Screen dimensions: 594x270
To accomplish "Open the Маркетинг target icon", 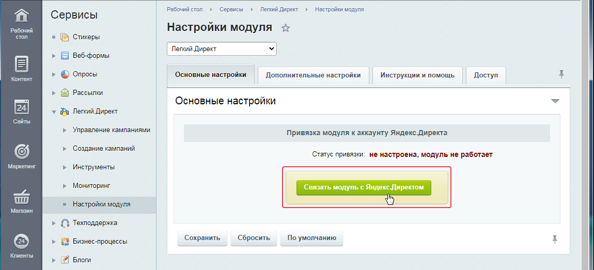I will point(22,151).
